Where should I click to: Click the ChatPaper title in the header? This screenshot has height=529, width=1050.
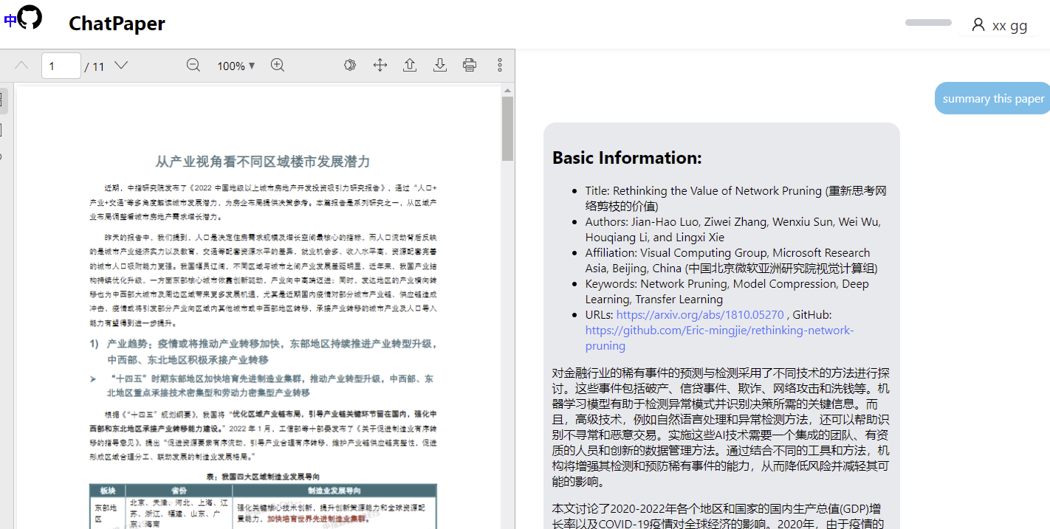(x=117, y=24)
